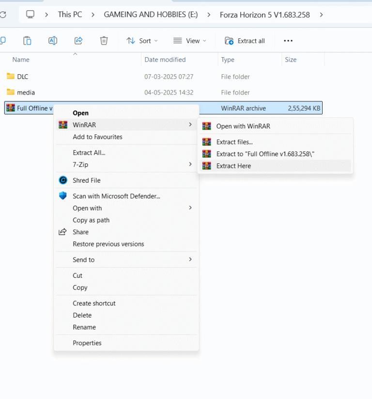Expand the Open with submenu
The image size is (372, 399).
190,207
